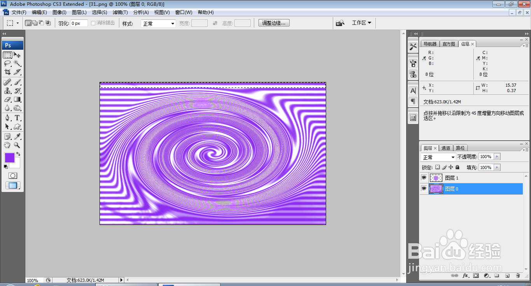Image resolution: width=531 pixels, height=286 pixels.
Task: Select the Eyedropper tool
Action: tap(17, 137)
